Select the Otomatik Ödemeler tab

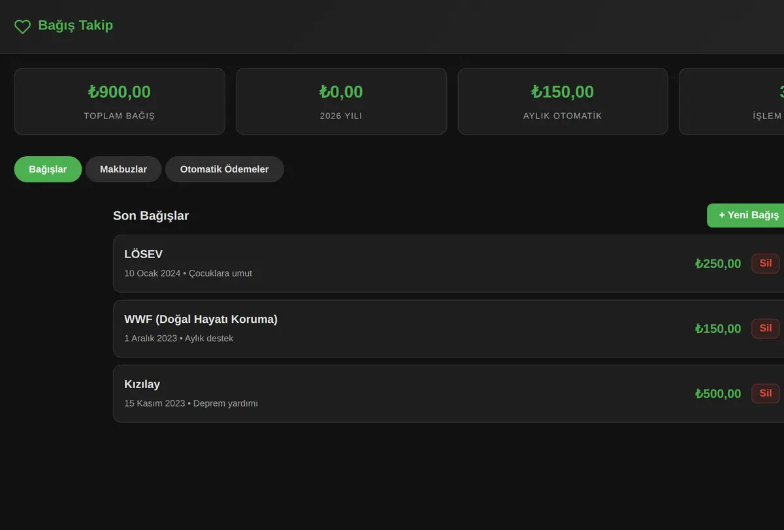pos(224,169)
